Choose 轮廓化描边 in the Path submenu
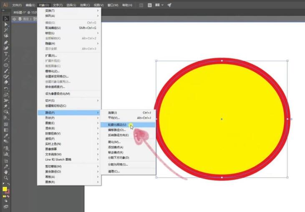305x212 pixels. click(128, 125)
